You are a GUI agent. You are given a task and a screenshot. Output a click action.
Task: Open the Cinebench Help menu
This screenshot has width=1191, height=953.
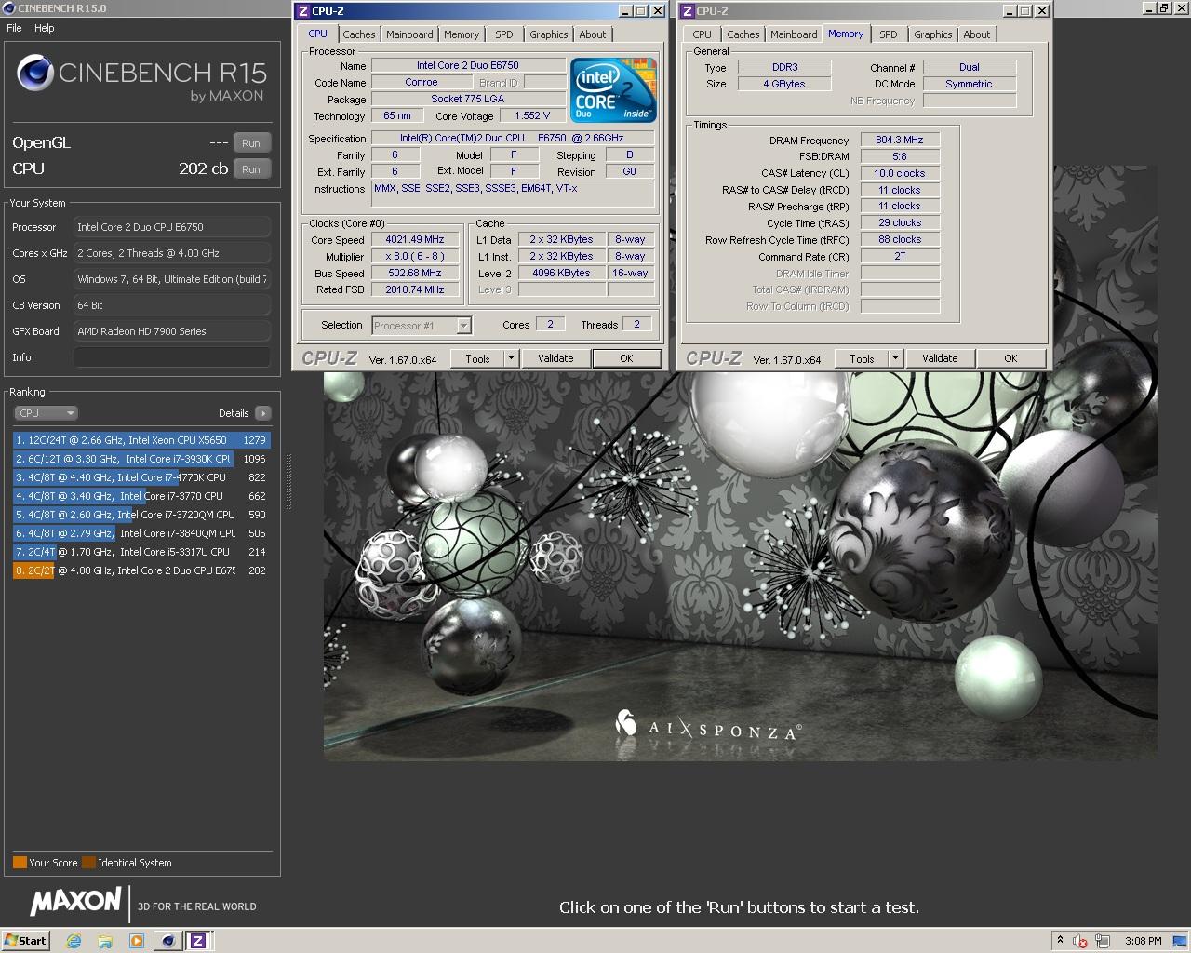[45, 28]
